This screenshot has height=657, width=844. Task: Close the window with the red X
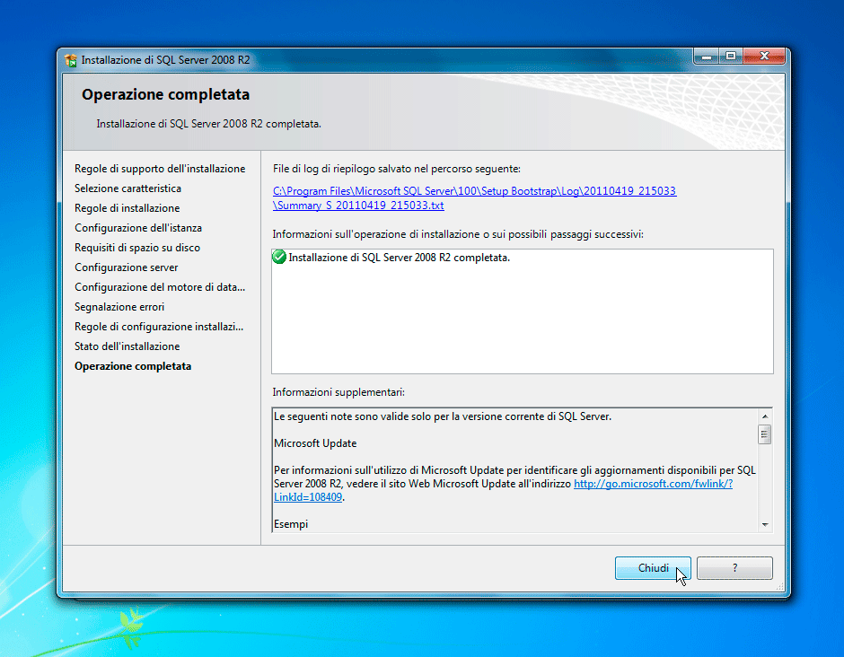764,56
